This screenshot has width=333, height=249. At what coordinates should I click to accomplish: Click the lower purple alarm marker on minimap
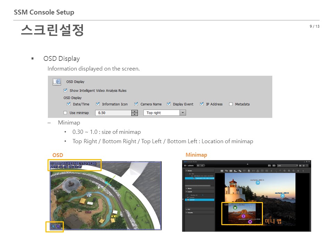point(250,222)
